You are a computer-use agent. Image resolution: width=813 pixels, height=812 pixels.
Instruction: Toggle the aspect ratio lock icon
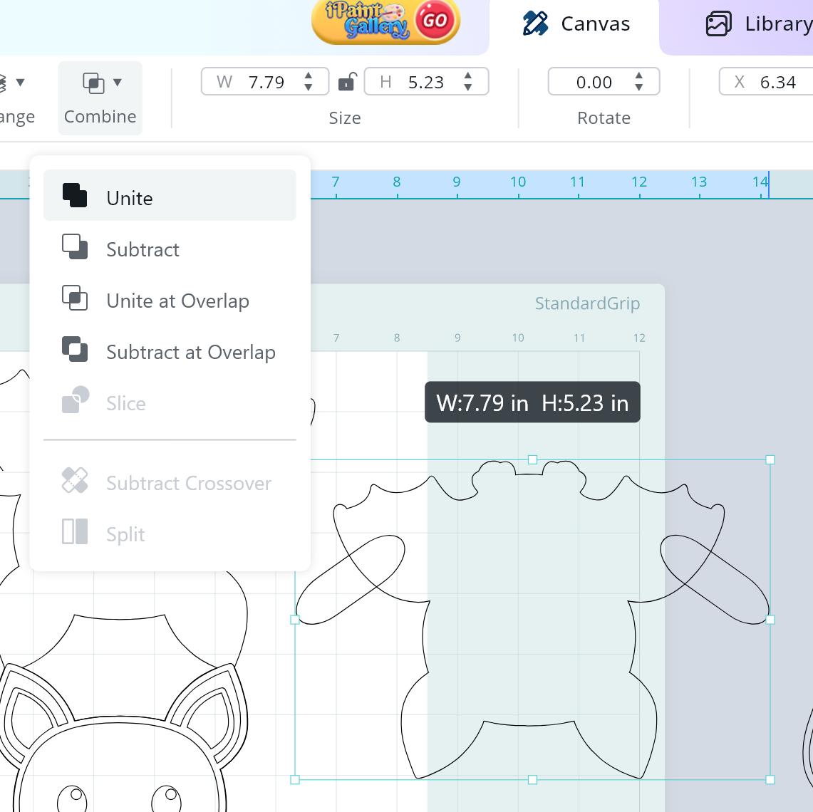346,82
